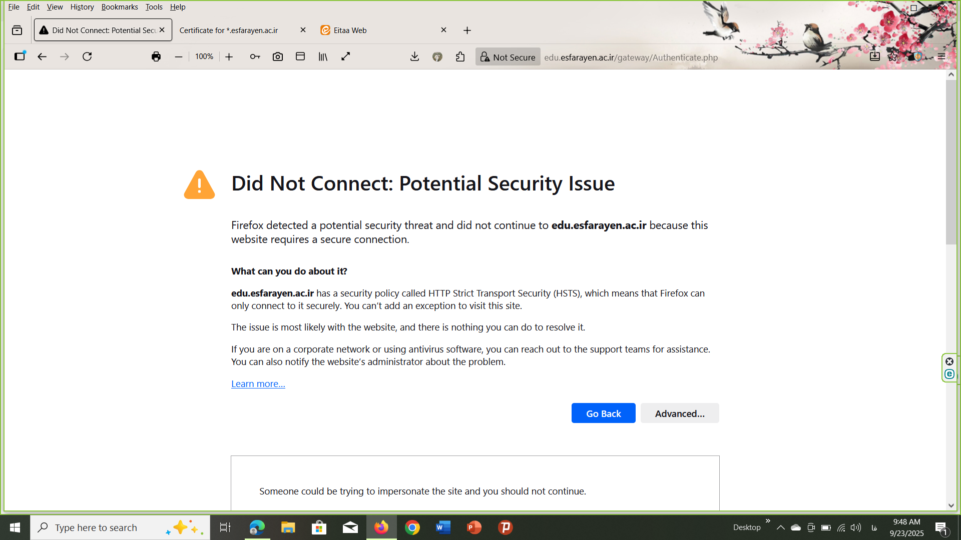Toggle full screen with the arrows icon

(345, 56)
